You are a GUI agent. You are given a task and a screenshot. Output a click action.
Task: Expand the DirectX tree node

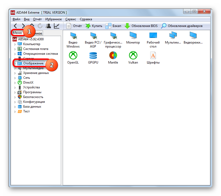15,83
